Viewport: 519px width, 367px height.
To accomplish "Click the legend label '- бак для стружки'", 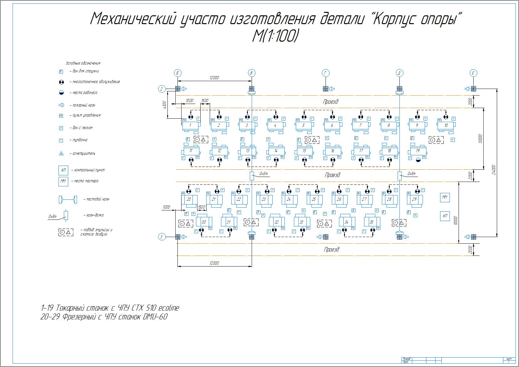I will (x=84, y=71).
